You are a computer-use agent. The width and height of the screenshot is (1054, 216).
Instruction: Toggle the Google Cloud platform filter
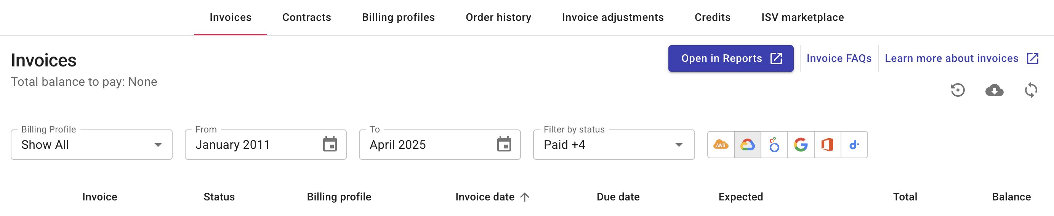point(747,145)
